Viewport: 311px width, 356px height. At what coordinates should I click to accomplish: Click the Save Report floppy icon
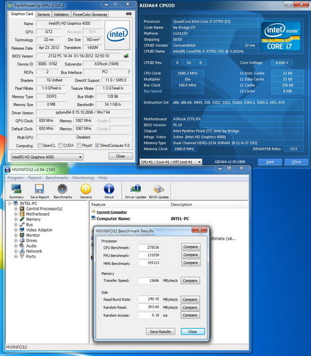(39, 191)
